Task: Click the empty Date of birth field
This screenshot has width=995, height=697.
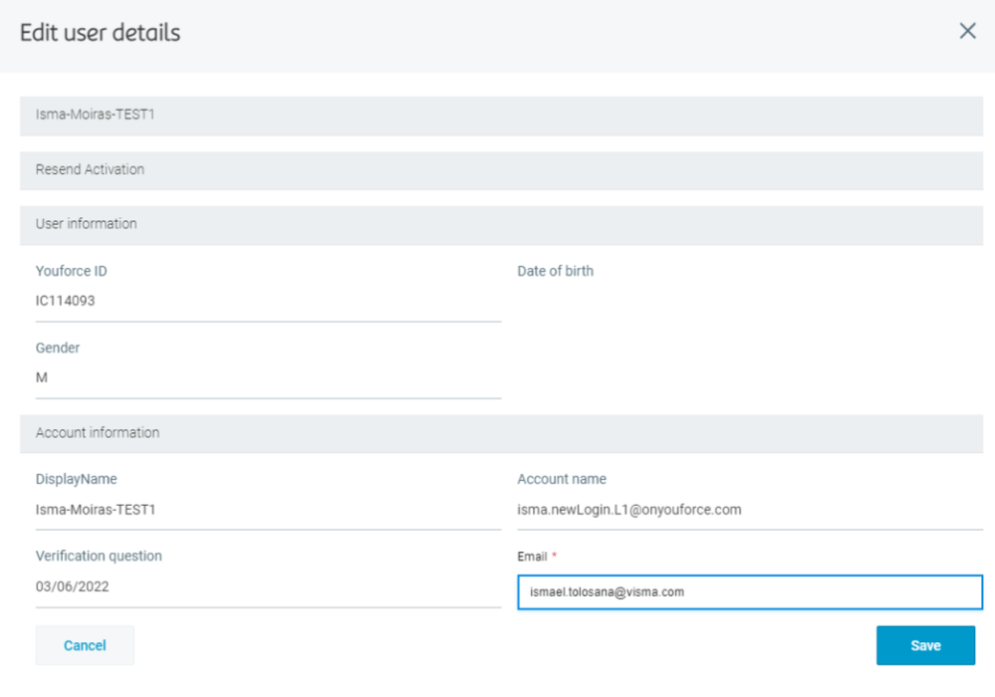Action: (749, 301)
